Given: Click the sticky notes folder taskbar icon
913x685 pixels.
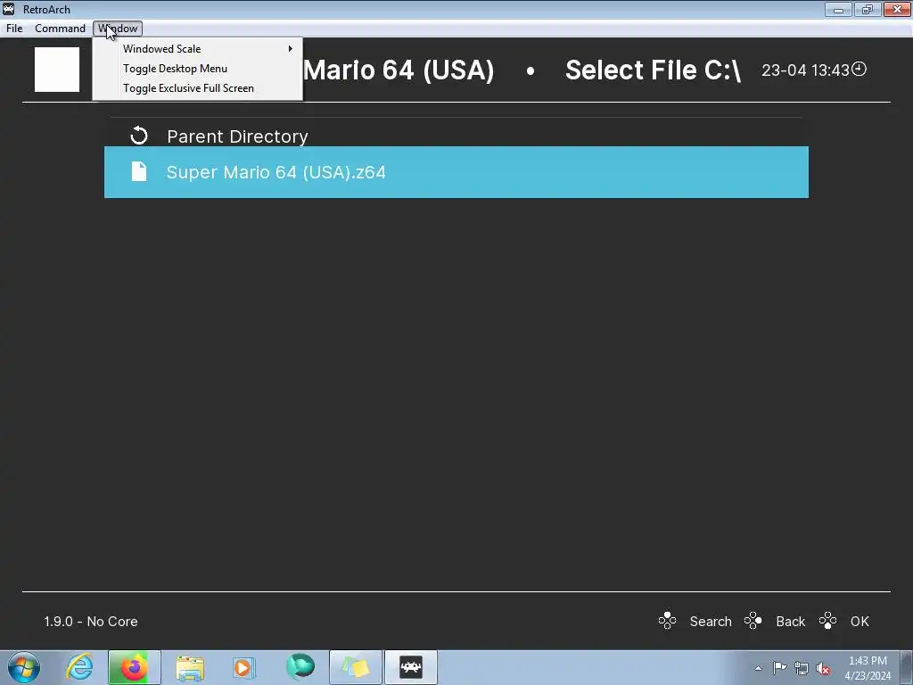Looking at the screenshot, I should click(356, 667).
